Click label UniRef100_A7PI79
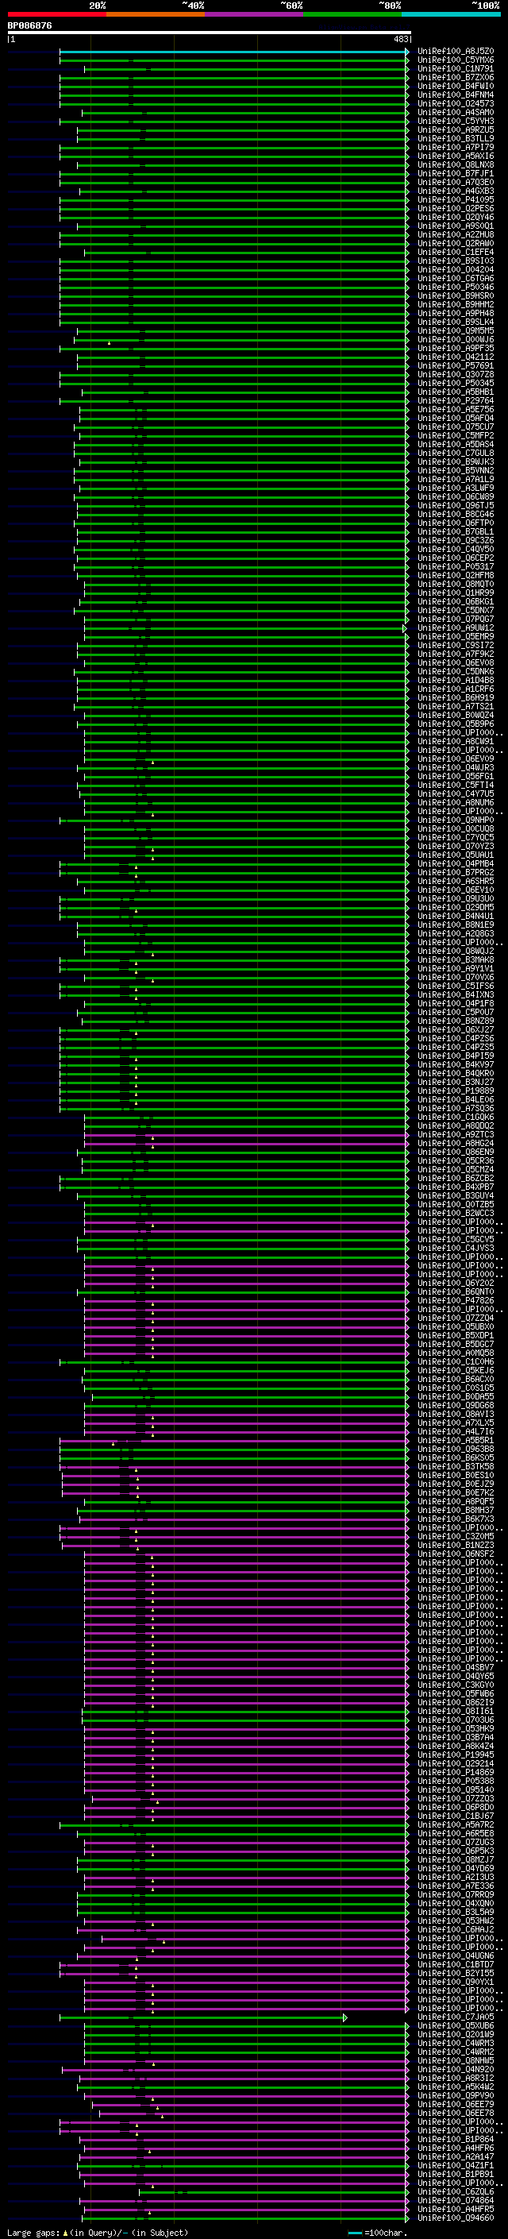The width and height of the screenshot is (508, 2239). (x=455, y=148)
